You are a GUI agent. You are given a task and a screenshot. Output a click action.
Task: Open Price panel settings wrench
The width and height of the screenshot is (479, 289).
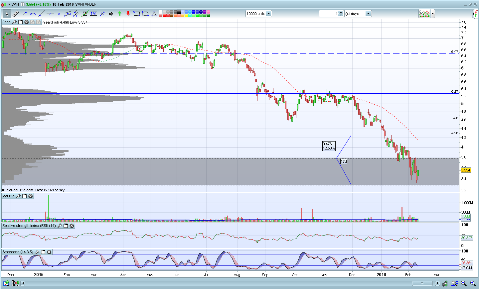click(14, 22)
